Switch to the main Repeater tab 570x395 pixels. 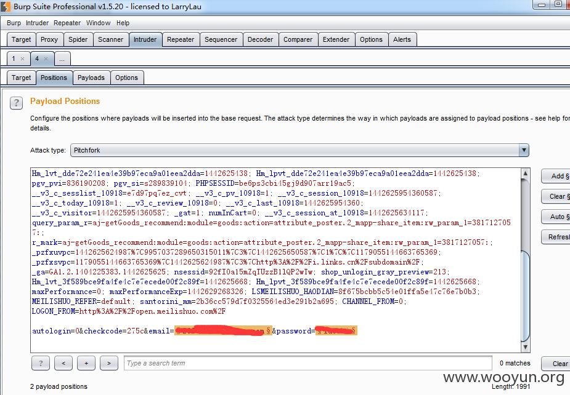coord(181,39)
